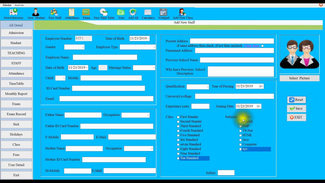Viewport: 325px width, 183px height.
Task: Select TimeTable in sidebar
Action: [16, 84]
